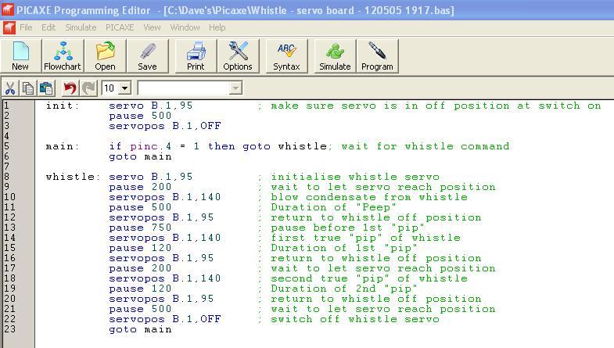
Task: Copy selection using the copy icon
Action: point(28,88)
